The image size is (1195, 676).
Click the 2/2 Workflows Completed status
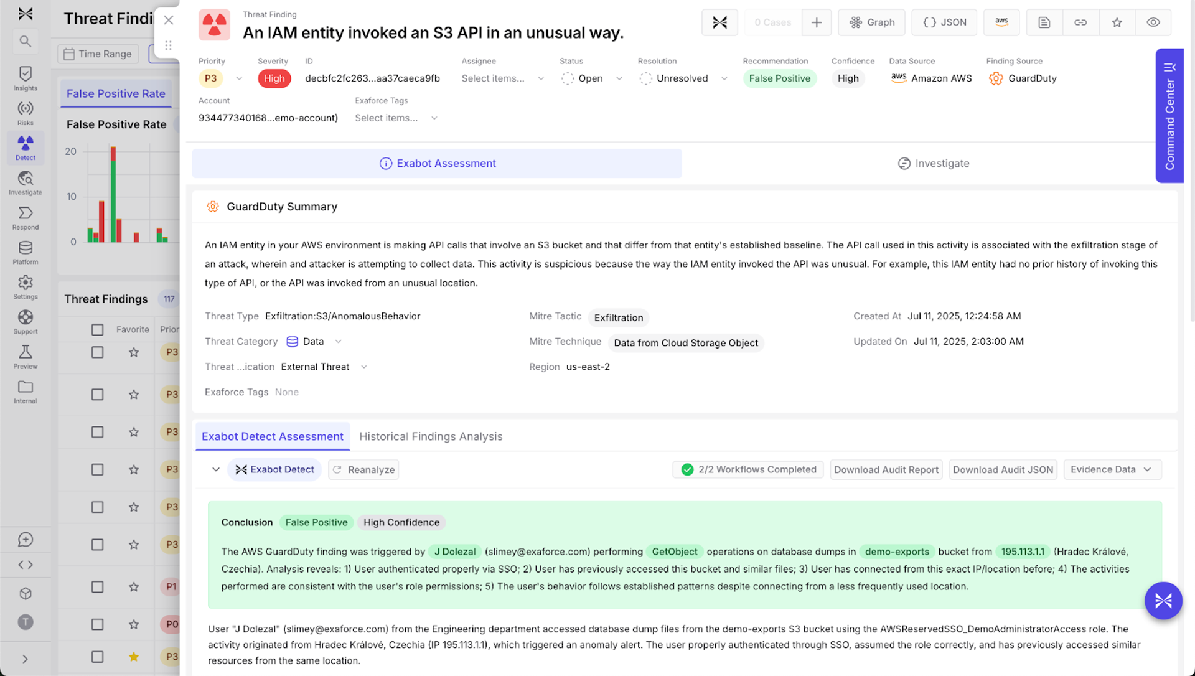coord(748,469)
